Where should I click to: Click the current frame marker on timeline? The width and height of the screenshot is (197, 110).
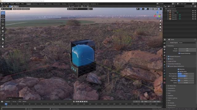click(6, 104)
